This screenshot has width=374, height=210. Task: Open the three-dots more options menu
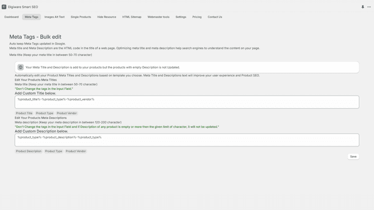369,7
